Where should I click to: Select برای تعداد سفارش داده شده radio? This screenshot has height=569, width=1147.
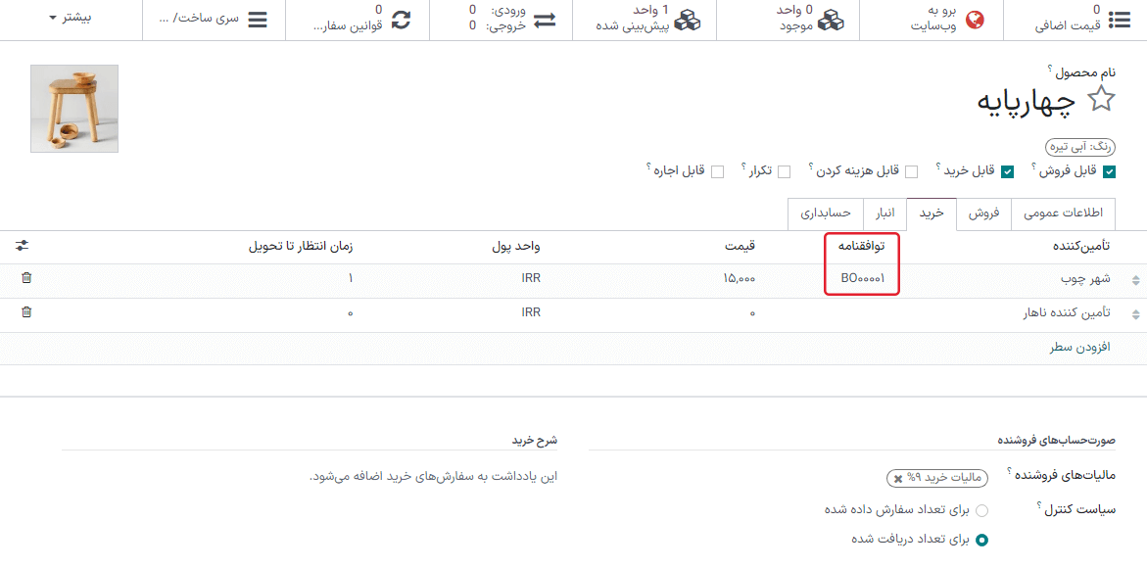(x=981, y=510)
